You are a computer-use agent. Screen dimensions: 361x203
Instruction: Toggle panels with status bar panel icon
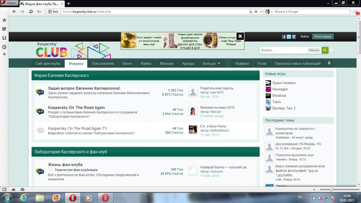point(4,189)
